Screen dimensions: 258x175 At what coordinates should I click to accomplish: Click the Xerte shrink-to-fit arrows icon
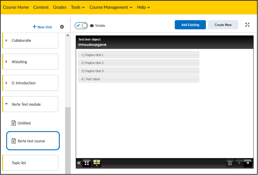click(87, 163)
